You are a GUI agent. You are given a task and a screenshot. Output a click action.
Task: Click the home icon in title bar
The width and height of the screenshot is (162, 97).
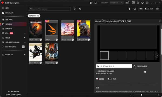(x=96, y=3)
